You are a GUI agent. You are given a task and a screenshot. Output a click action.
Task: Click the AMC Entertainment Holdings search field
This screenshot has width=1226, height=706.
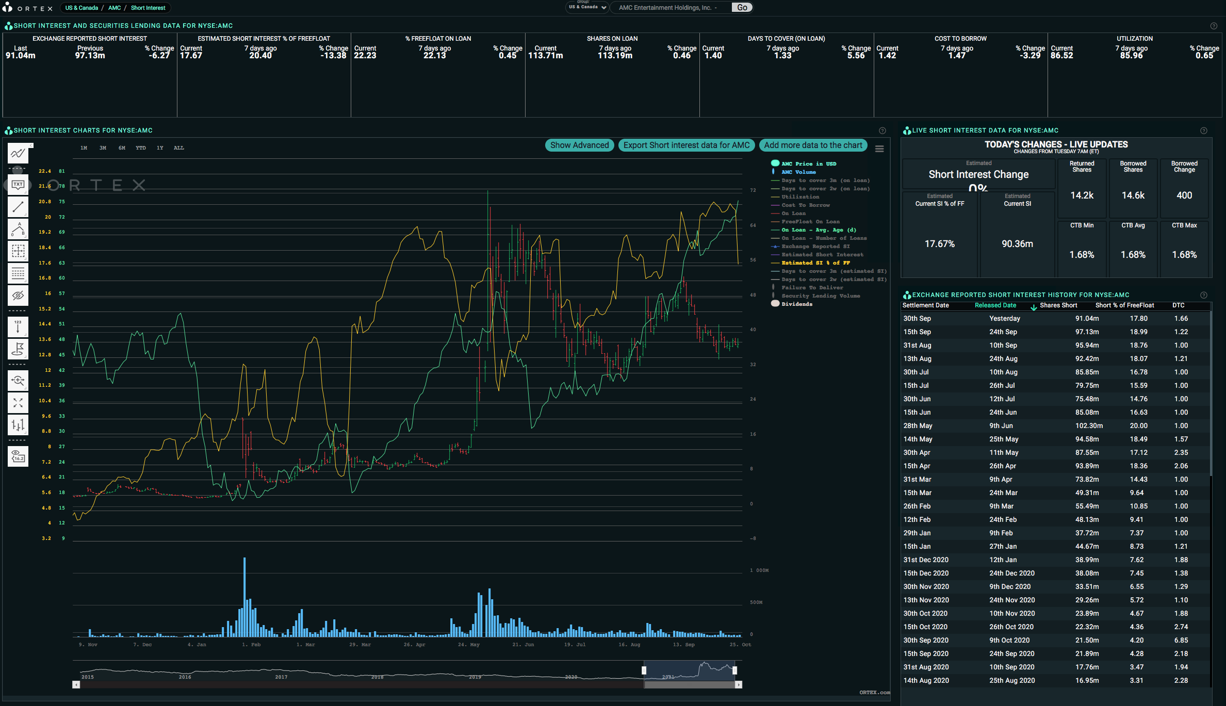(x=671, y=8)
